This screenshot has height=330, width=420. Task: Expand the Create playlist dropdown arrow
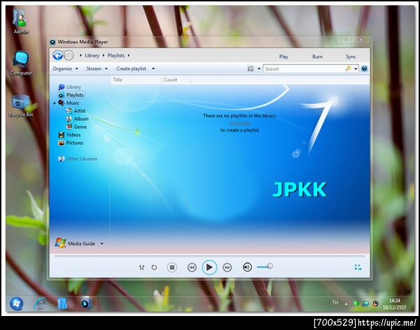pyautogui.click(x=153, y=69)
